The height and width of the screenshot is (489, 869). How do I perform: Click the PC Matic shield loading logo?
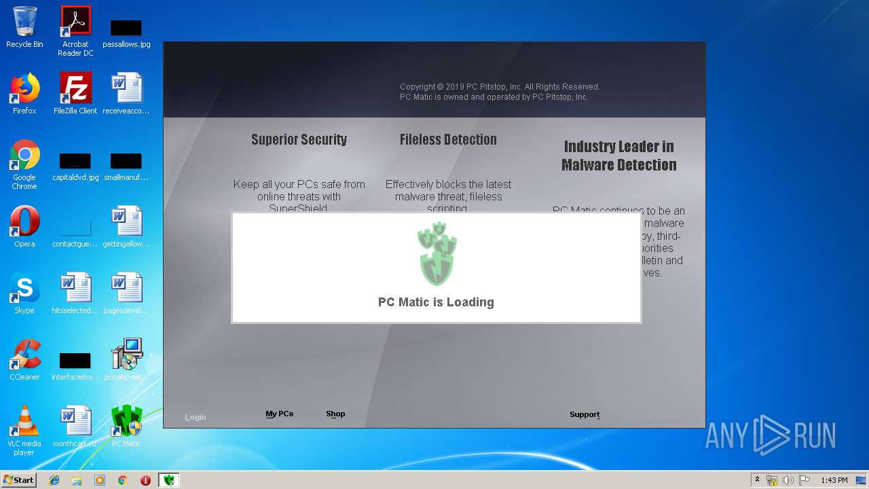(437, 254)
